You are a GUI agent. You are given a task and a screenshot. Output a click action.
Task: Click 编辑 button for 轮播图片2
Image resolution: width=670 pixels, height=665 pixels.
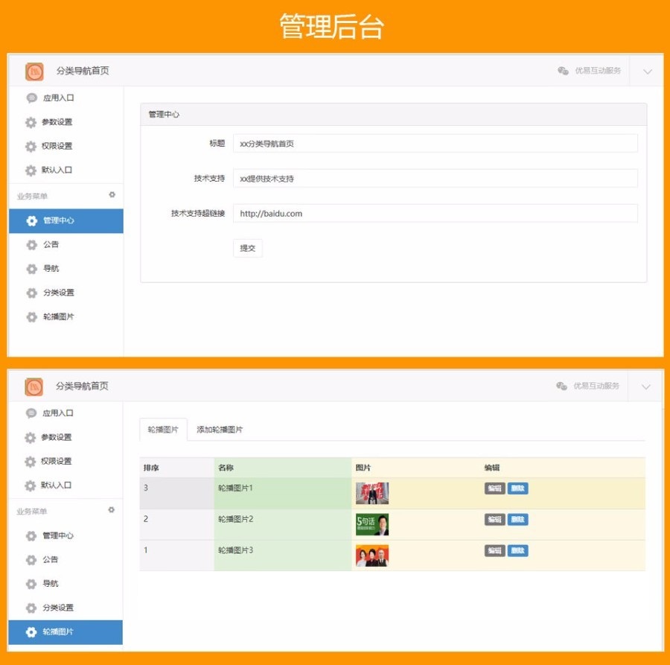tap(494, 519)
